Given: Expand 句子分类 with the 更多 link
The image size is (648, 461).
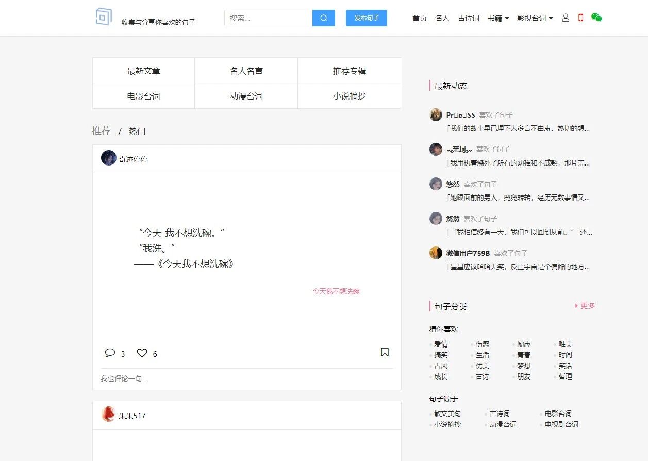Looking at the screenshot, I should (x=586, y=305).
